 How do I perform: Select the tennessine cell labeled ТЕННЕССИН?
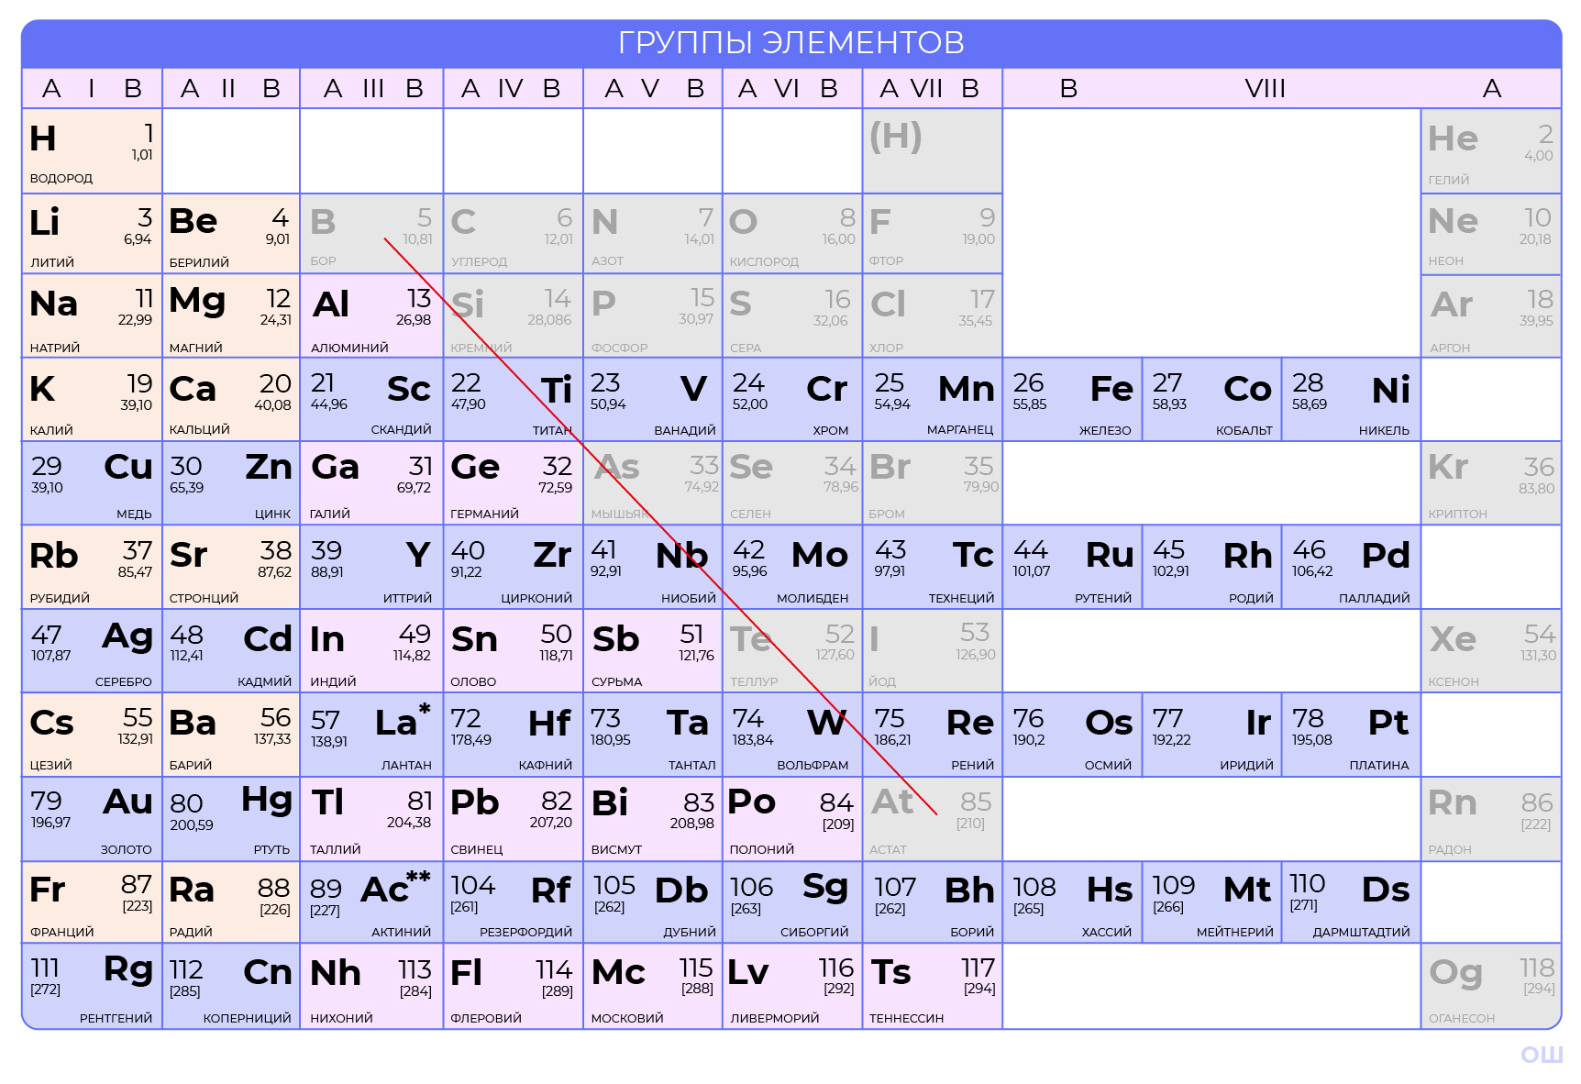point(933,986)
